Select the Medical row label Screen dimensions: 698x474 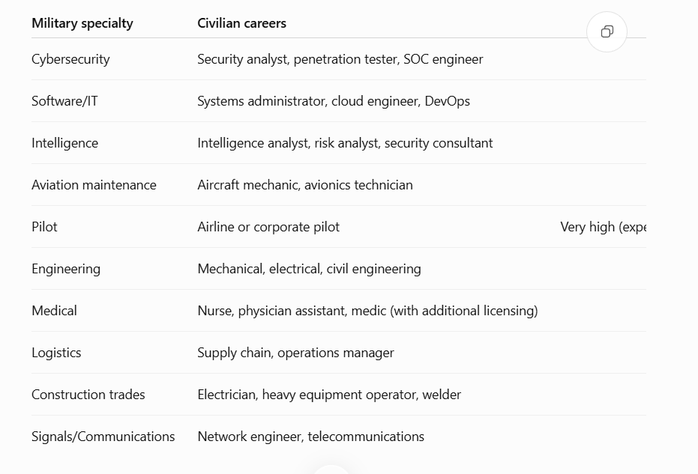54,311
